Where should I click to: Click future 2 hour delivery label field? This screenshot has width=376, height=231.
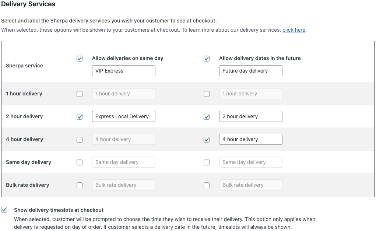pyautogui.click(x=250, y=116)
